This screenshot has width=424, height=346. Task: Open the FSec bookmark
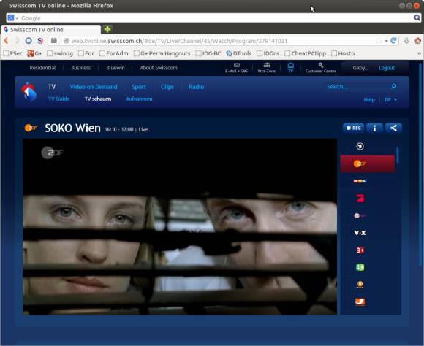(12, 53)
